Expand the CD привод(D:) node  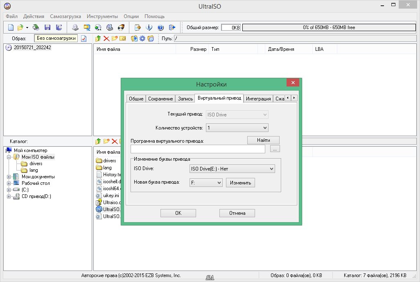(9, 196)
